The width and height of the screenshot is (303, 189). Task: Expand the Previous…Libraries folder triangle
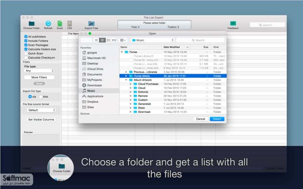tap(126, 72)
